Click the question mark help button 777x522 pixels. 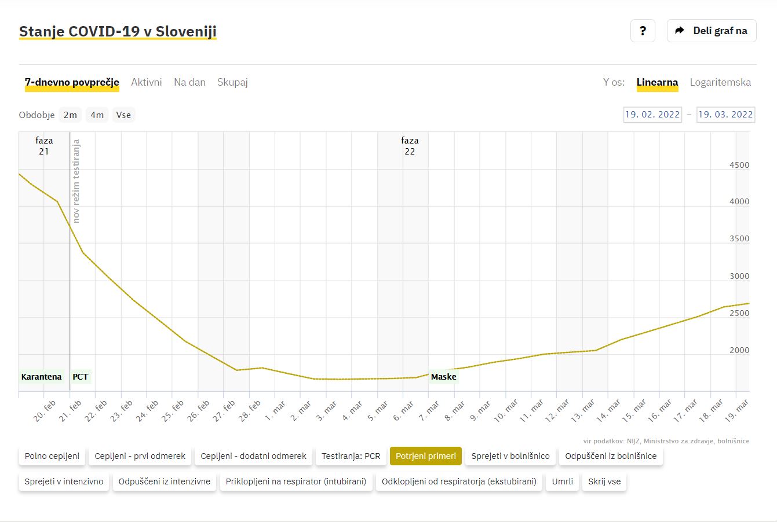point(643,31)
